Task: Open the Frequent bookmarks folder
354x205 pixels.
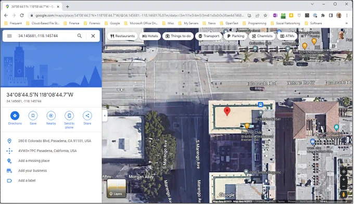Action: (13, 23)
